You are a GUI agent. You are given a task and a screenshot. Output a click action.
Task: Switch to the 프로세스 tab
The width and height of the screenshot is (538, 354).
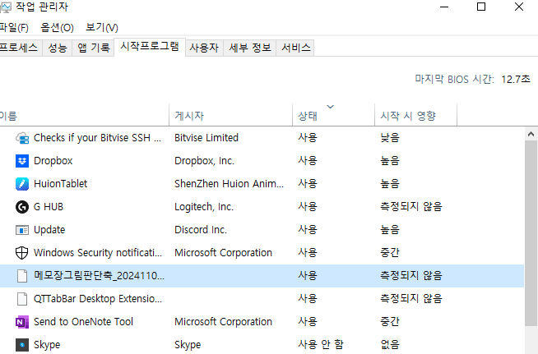point(19,48)
